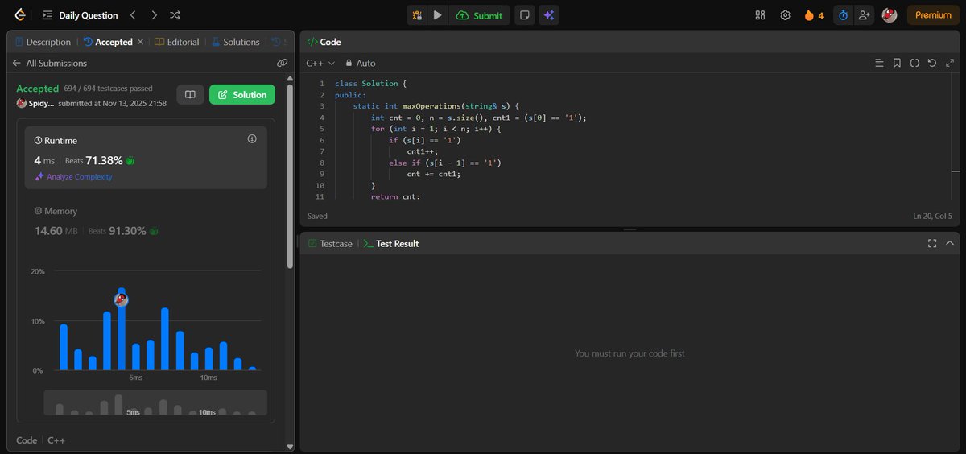Screen dimensions: 966x454
Task: Reset code with the undo arrow icon
Action: tap(932, 63)
